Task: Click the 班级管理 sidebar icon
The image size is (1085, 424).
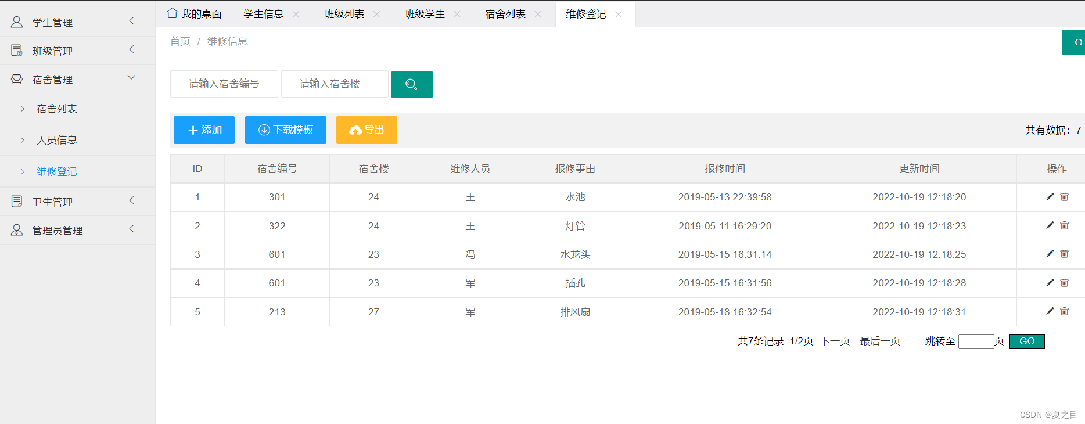Action: [x=17, y=51]
